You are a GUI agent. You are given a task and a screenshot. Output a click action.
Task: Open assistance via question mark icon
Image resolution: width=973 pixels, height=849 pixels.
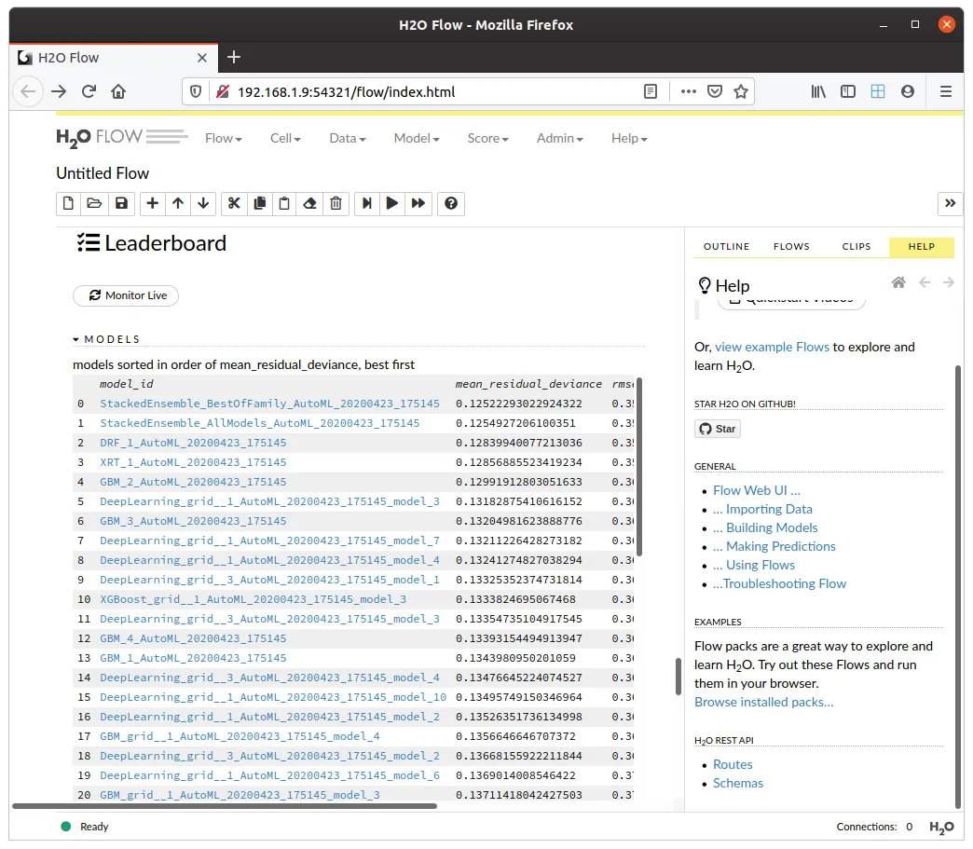point(451,203)
